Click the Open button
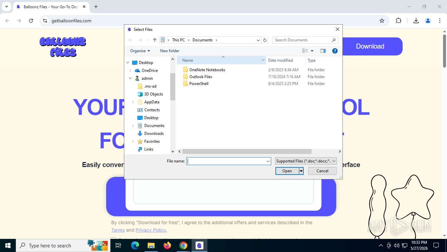Viewport: 447px width, 252px height. 287,171
